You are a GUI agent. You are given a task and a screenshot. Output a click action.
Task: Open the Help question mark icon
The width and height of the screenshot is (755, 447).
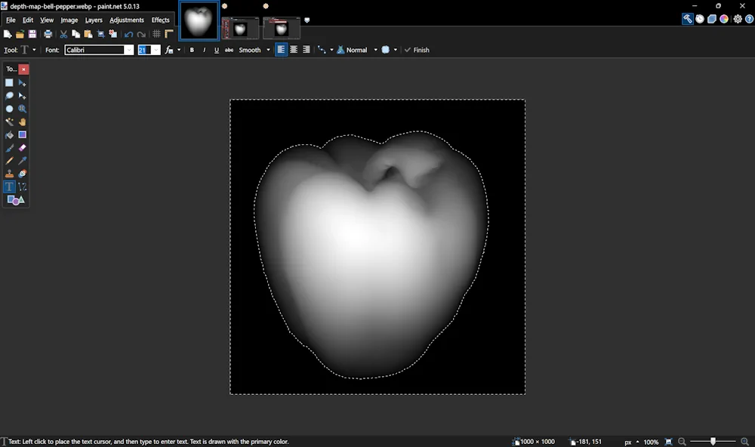click(749, 20)
